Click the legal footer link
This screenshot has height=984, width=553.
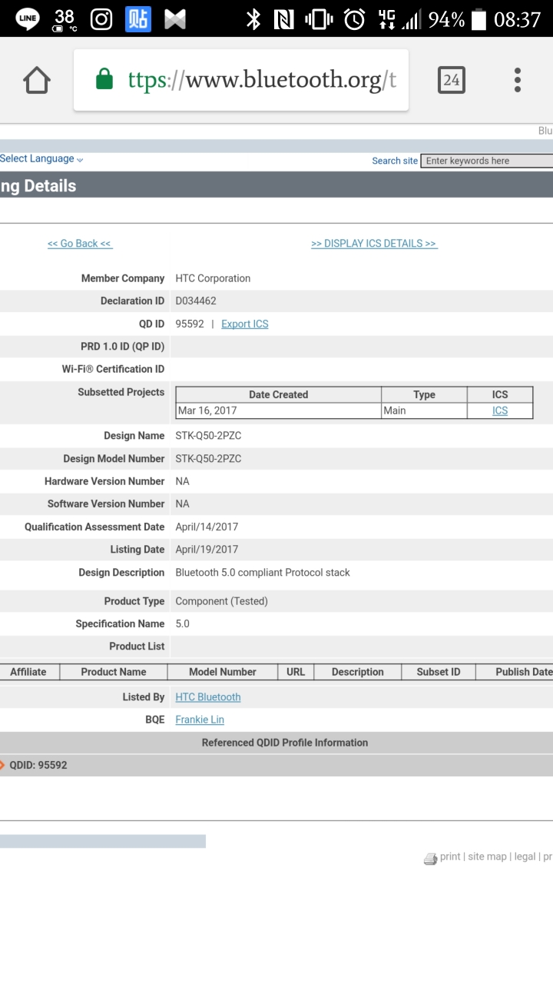[x=525, y=857]
